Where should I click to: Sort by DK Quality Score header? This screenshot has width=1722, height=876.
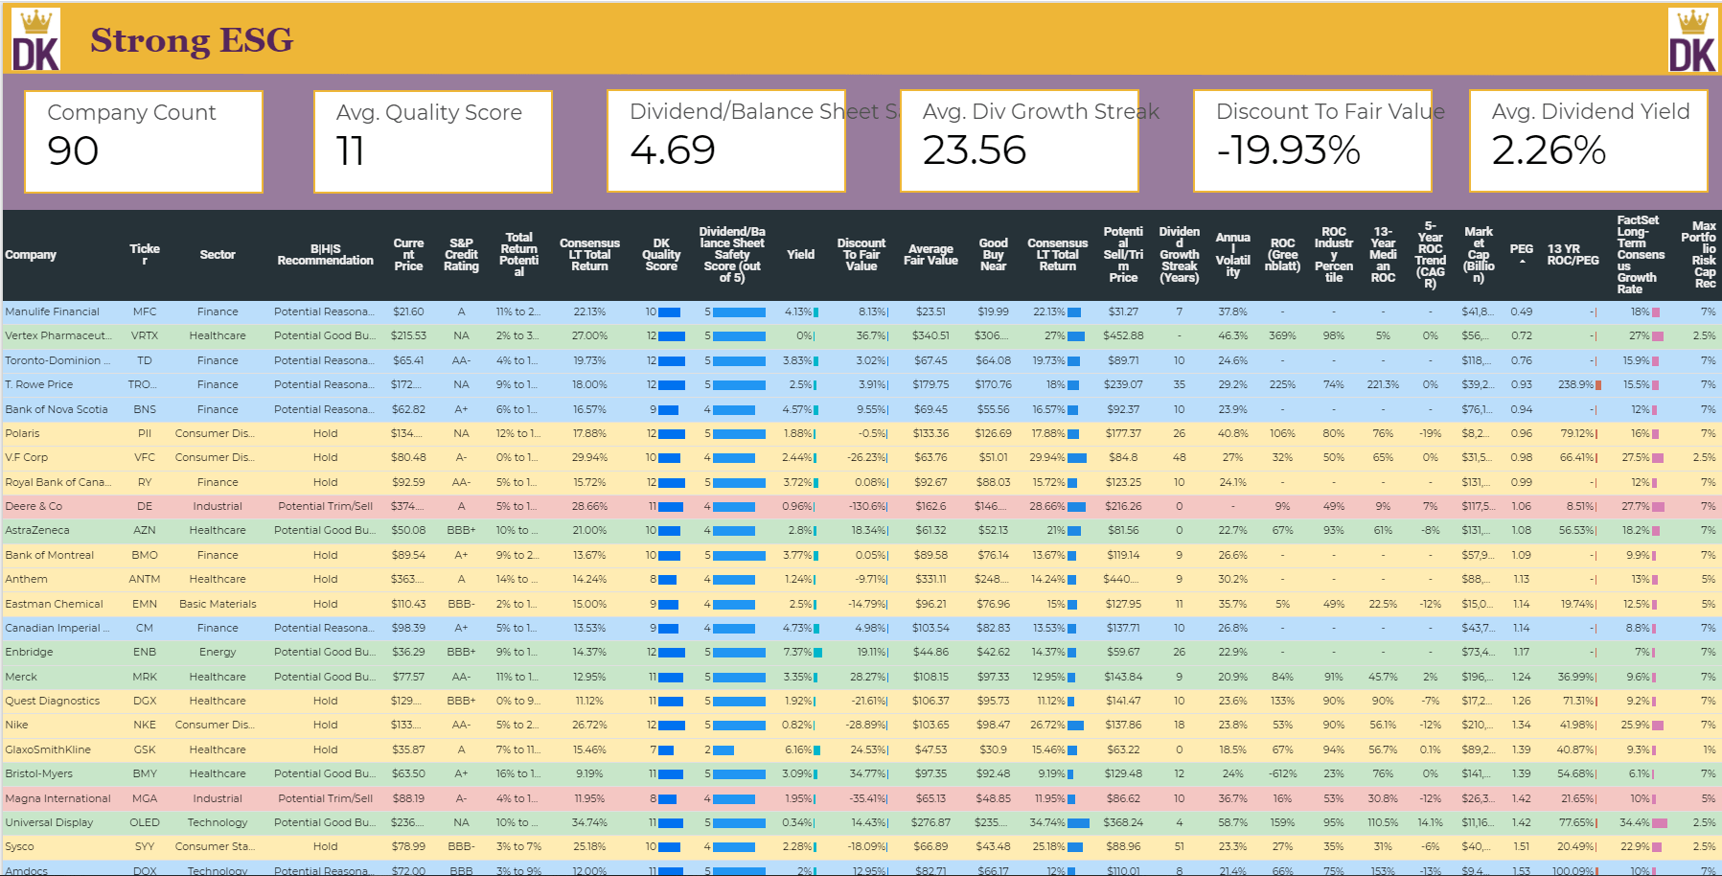pyautogui.click(x=661, y=255)
